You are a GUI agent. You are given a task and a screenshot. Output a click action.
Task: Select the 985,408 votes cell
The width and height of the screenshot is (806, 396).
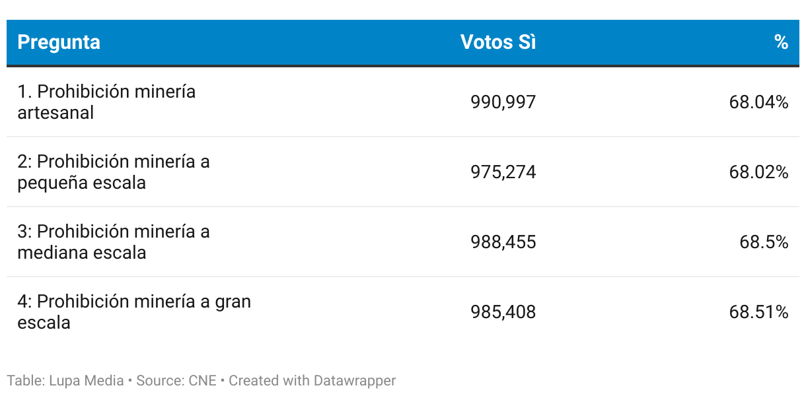[x=503, y=312]
